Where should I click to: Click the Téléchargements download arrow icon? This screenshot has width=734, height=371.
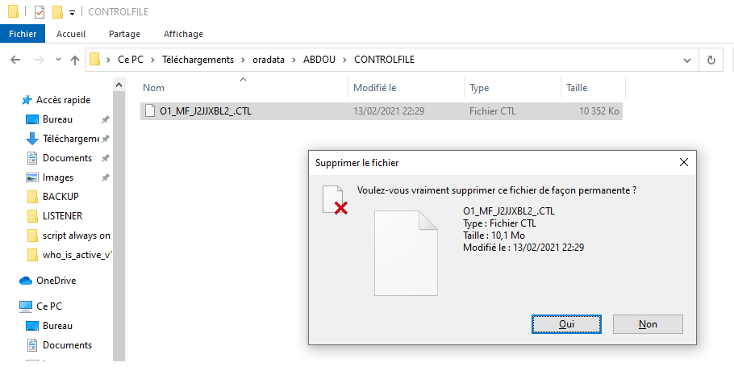click(31, 139)
